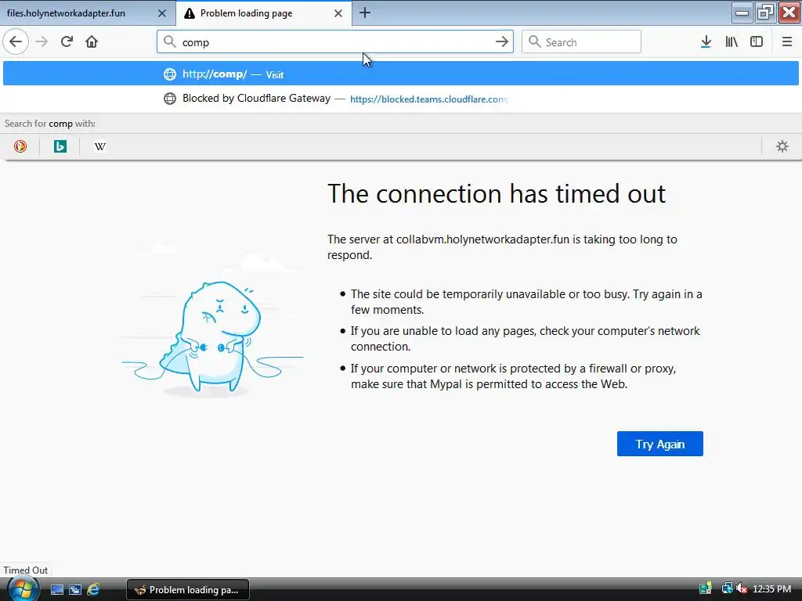
Task: Choose Blocked by Cloudflare Gateway suggestion
Action: pos(401,99)
